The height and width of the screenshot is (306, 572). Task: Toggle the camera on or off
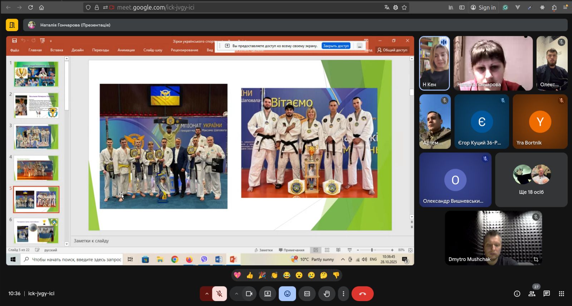point(249,293)
